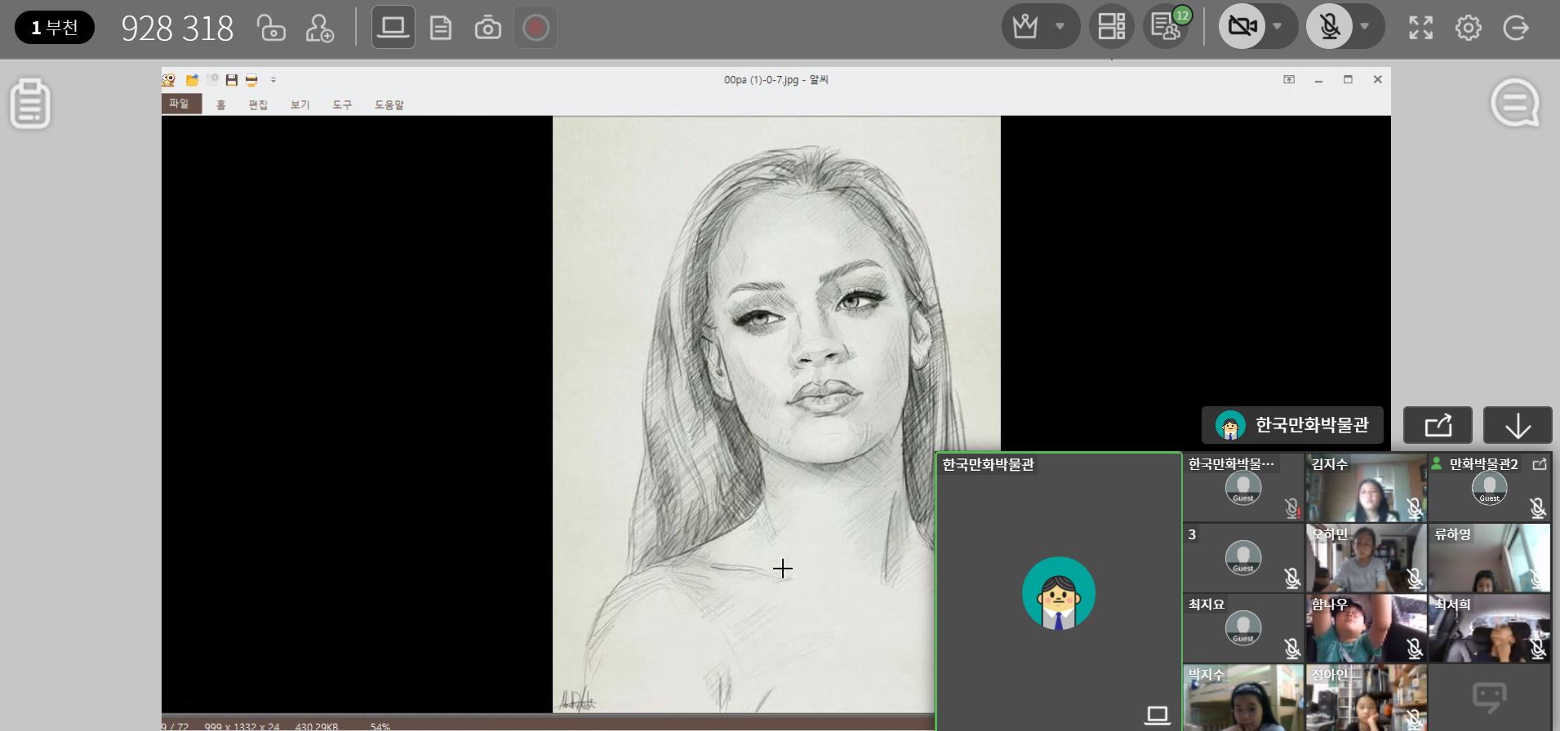Click the shared sketch portrait image
Viewport: 1560px width, 731px height.
(x=776, y=414)
